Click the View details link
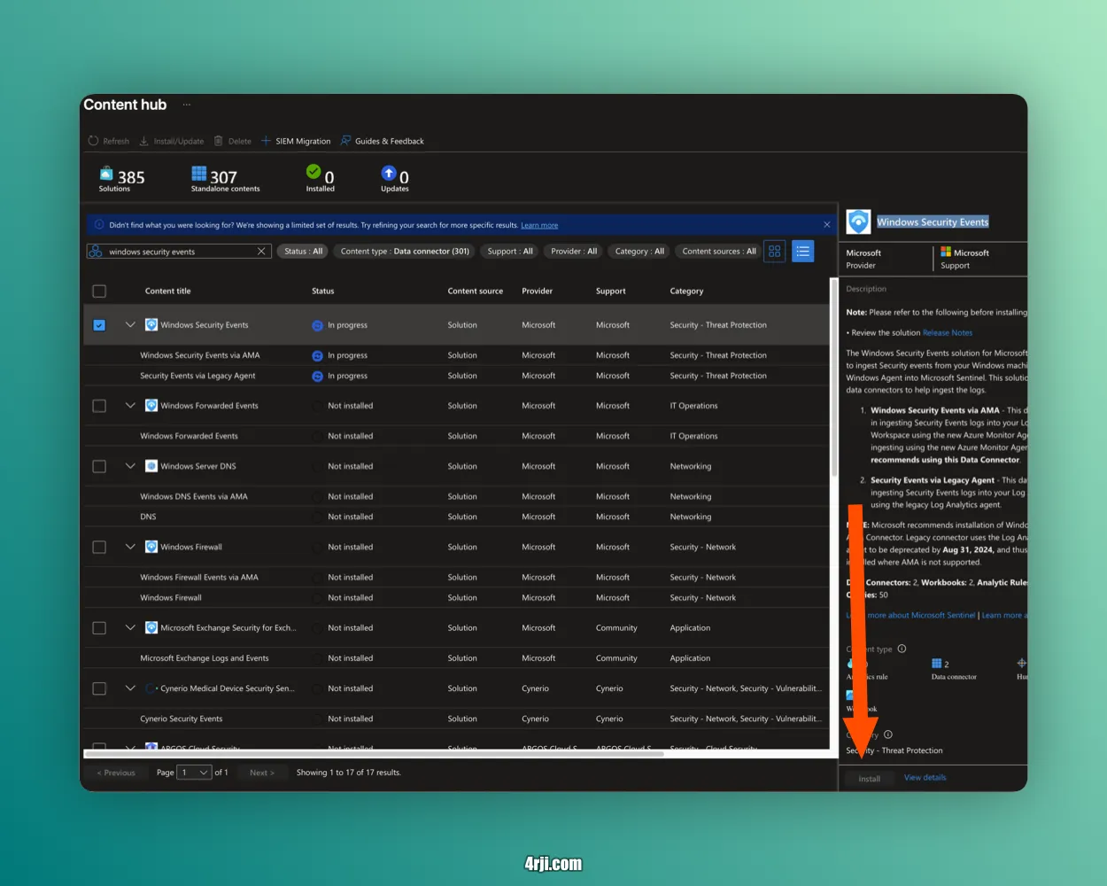This screenshot has height=886, width=1107. coord(925,778)
